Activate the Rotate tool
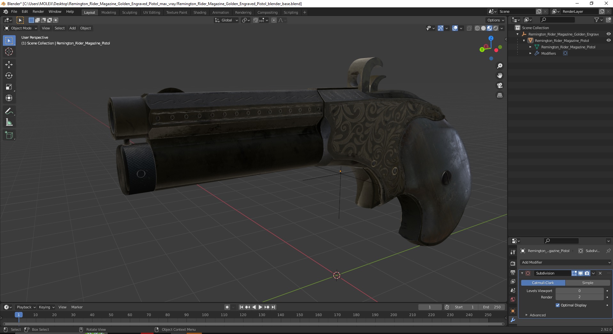Screen dimensions: 613x334 coord(9,76)
